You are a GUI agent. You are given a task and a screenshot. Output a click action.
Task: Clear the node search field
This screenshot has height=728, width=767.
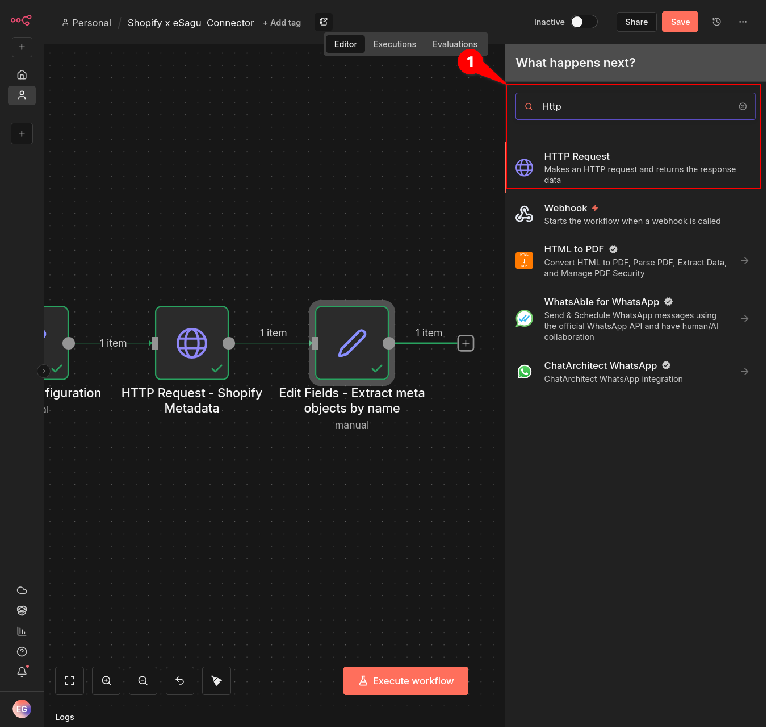(743, 107)
